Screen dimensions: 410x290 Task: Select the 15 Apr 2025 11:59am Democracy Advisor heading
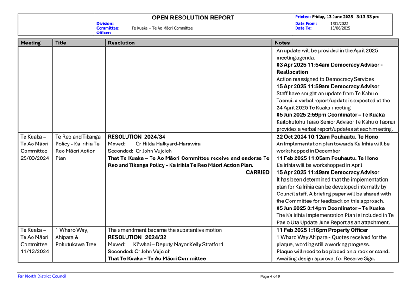(x=328, y=86)
